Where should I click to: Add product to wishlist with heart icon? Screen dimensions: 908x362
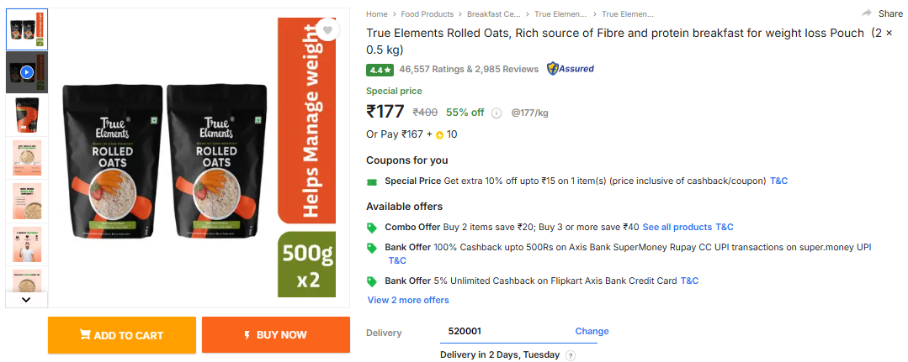point(328,31)
